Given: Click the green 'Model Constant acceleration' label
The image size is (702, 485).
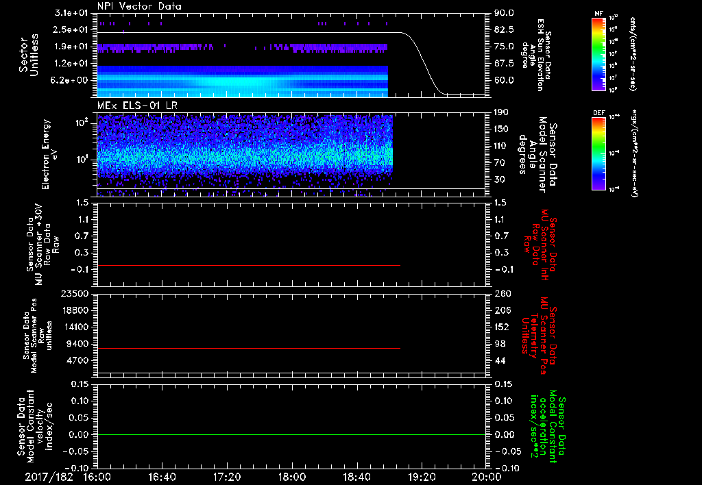Looking at the screenshot, I should click(548, 427).
